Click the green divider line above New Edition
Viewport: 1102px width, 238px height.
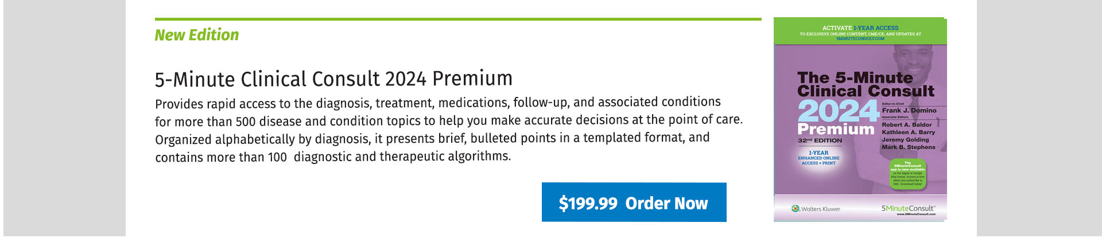click(458, 19)
